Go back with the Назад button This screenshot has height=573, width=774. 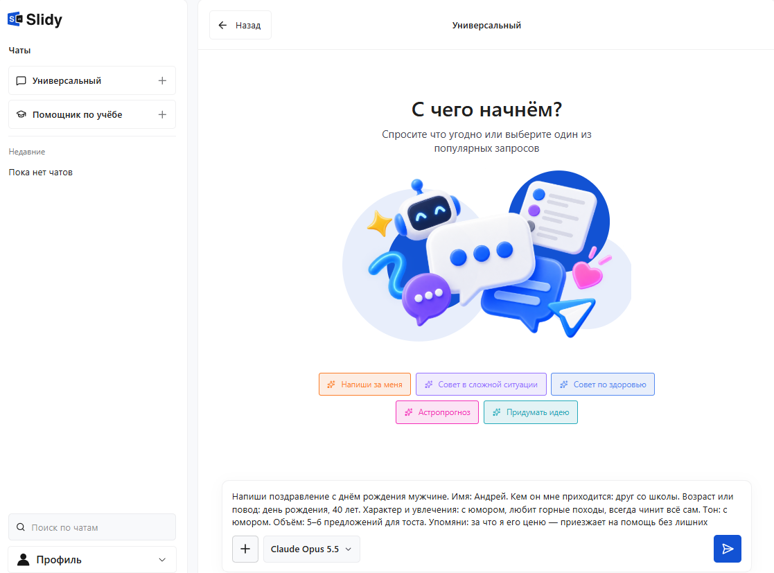click(240, 25)
